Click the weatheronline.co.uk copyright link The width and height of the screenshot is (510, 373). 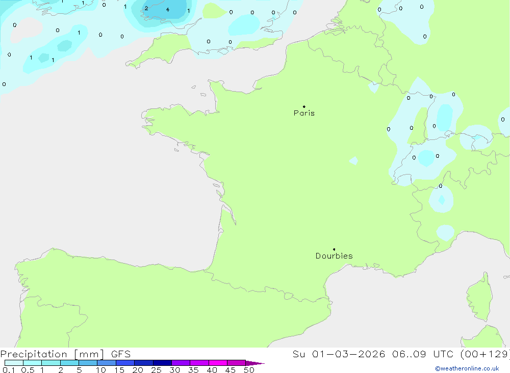pos(467,368)
